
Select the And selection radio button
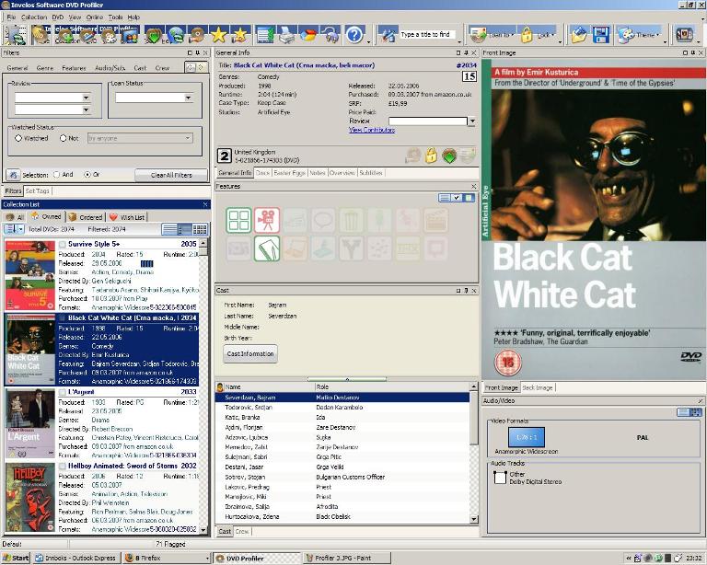coord(56,174)
